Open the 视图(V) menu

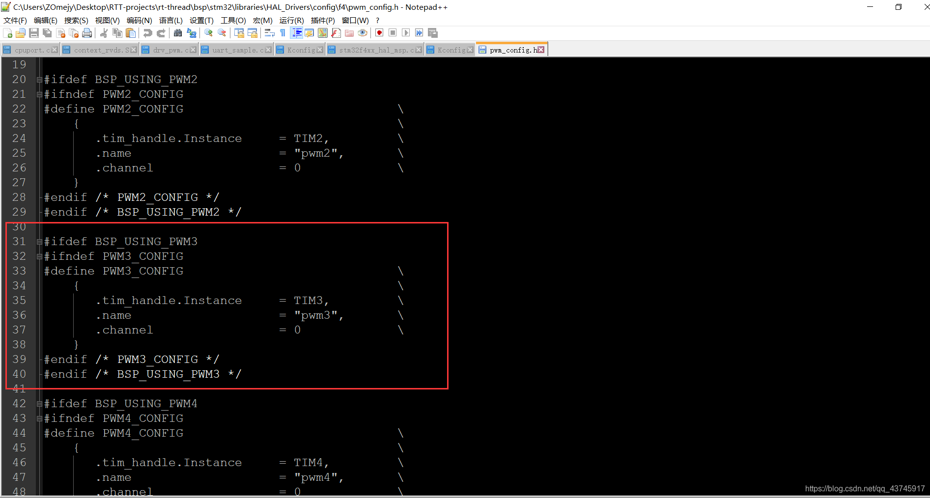(107, 20)
